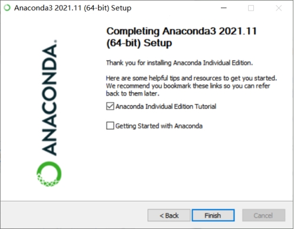Click the 'Here are some helpful tips' paragraph
This screenshot has width=294, height=229.
[x=191, y=86]
